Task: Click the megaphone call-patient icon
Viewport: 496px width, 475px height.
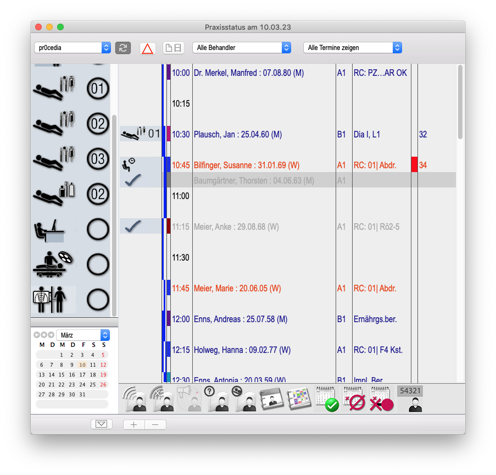Action: 188,399
